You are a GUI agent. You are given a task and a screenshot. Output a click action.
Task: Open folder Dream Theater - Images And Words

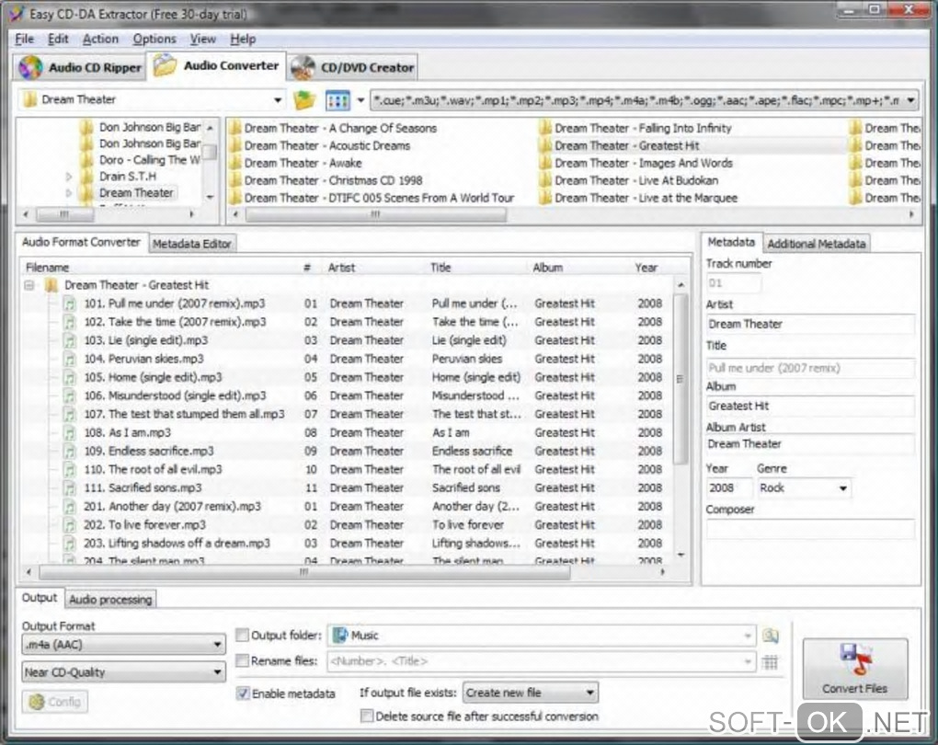[x=635, y=163]
